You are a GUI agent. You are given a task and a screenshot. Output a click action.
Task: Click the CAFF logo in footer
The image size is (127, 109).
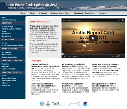[58, 104]
